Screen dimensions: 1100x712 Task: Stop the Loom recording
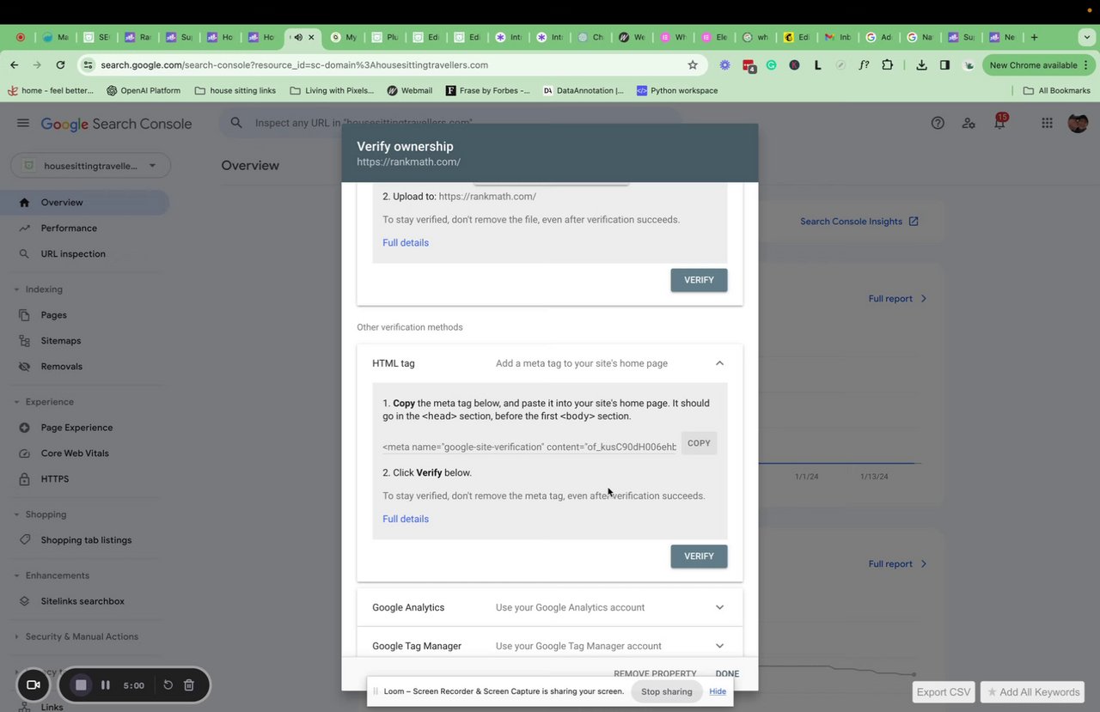81,685
